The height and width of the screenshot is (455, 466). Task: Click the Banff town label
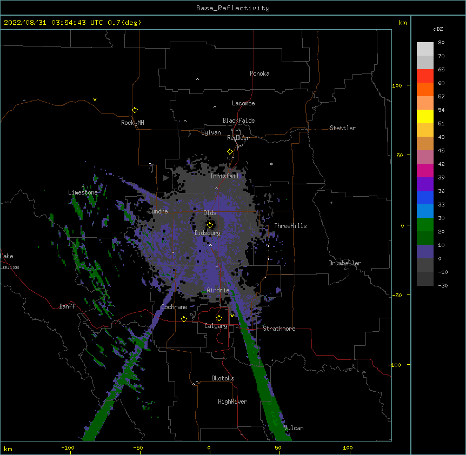[x=67, y=306]
